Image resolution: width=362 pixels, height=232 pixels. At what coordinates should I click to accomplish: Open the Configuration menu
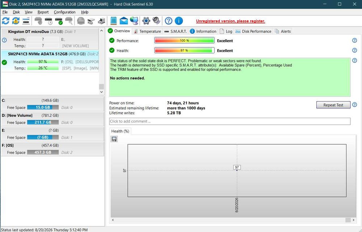65,12
